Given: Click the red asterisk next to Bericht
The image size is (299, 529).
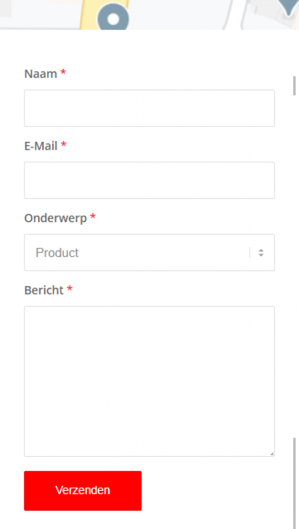Looking at the screenshot, I should click(x=69, y=289).
